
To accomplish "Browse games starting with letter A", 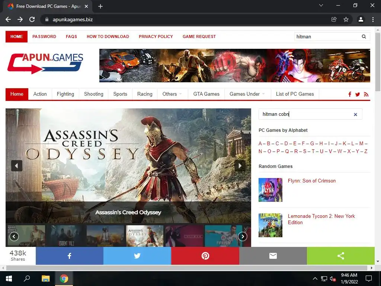I will click(x=260, y=143).
